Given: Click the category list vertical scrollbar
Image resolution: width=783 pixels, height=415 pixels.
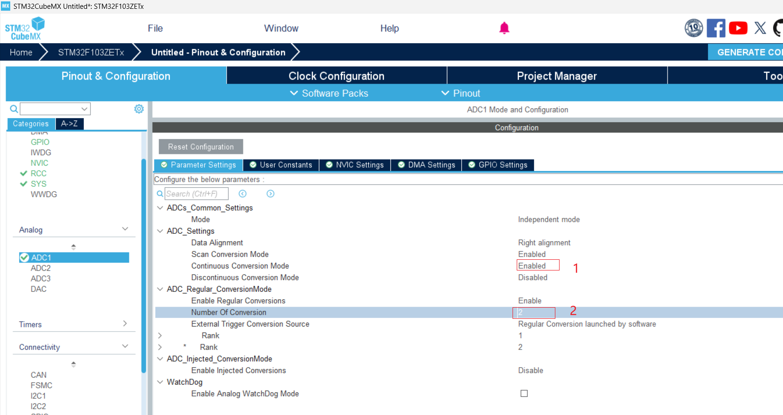Looking at the screenshot, I should pos(144,266).
